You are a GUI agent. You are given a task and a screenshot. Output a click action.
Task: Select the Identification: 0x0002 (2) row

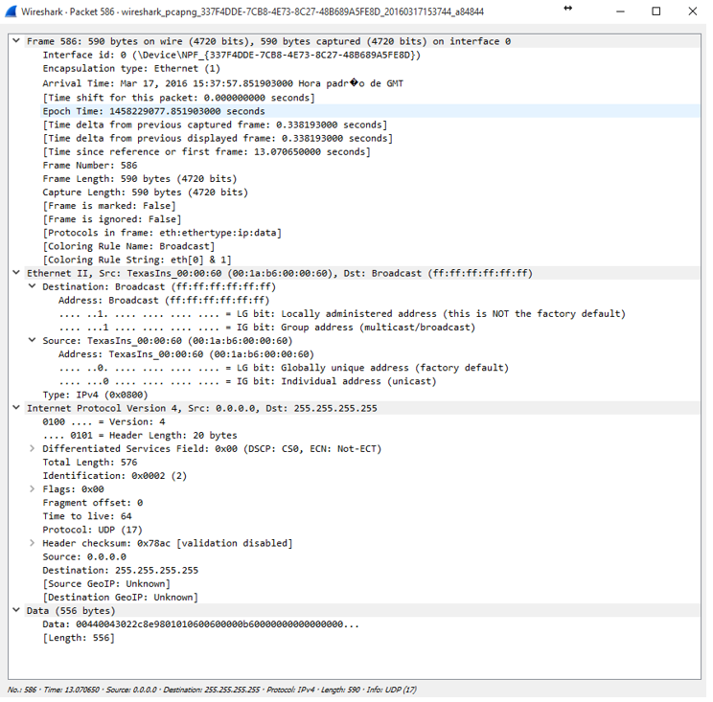(115, 476)
